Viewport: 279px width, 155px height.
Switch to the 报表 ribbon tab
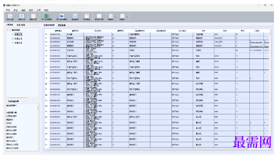(x=31, y=10)
